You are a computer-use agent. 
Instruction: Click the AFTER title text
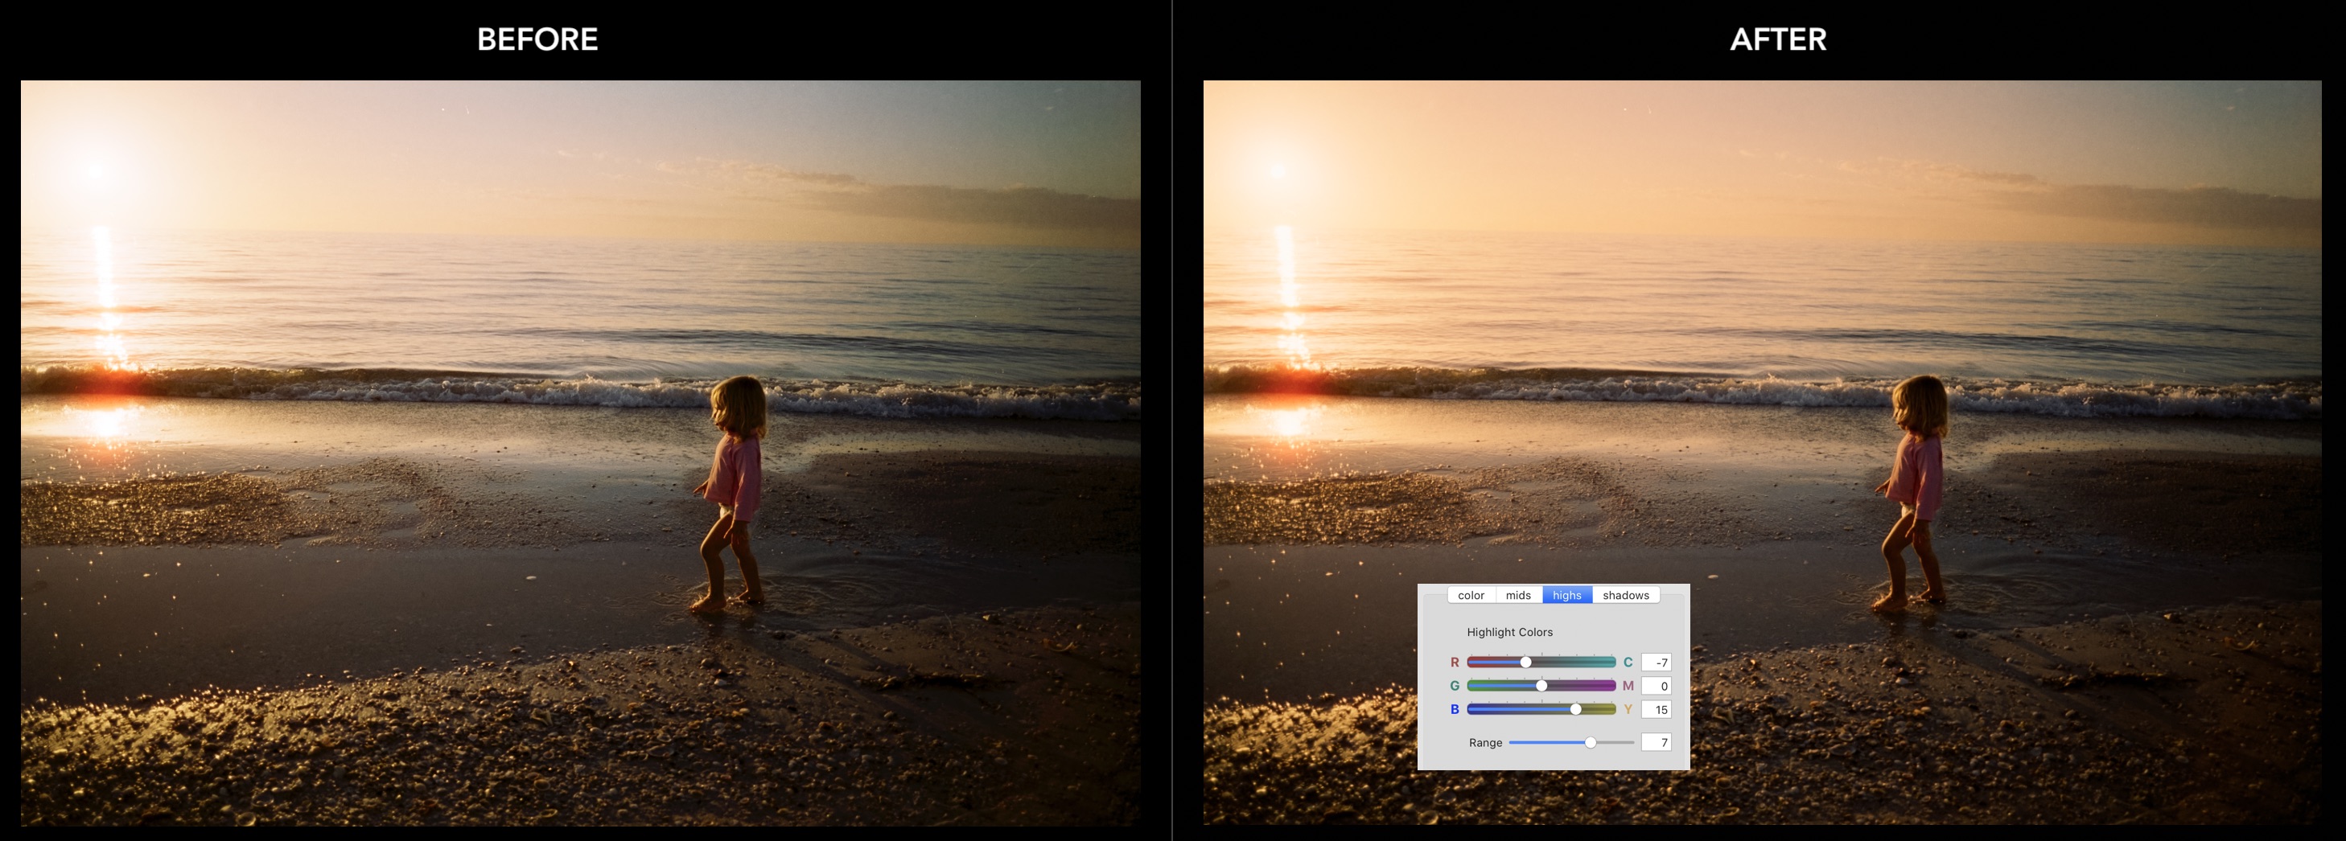coord(1778,39)
